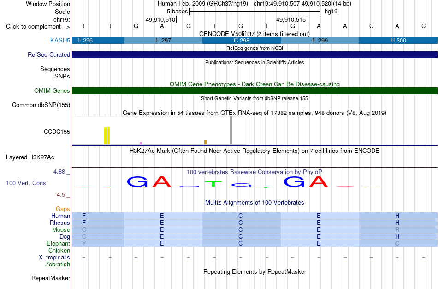Click the -4.5 PhyloP lower scale value
Image resolution: width=438 pixels, height=289 pixels.
pos(60,195)
